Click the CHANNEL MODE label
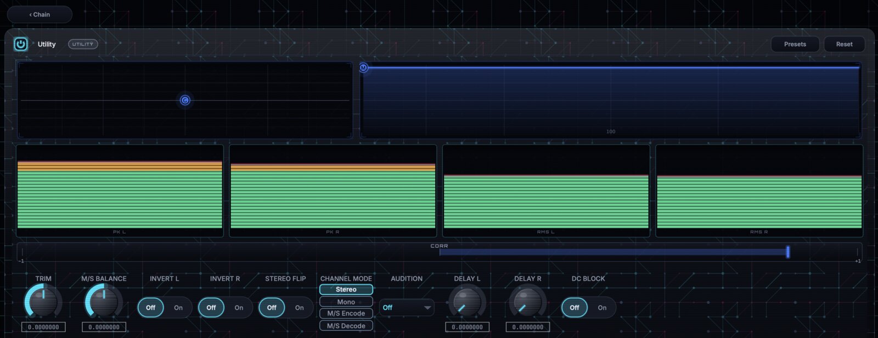 coord(346,278)
